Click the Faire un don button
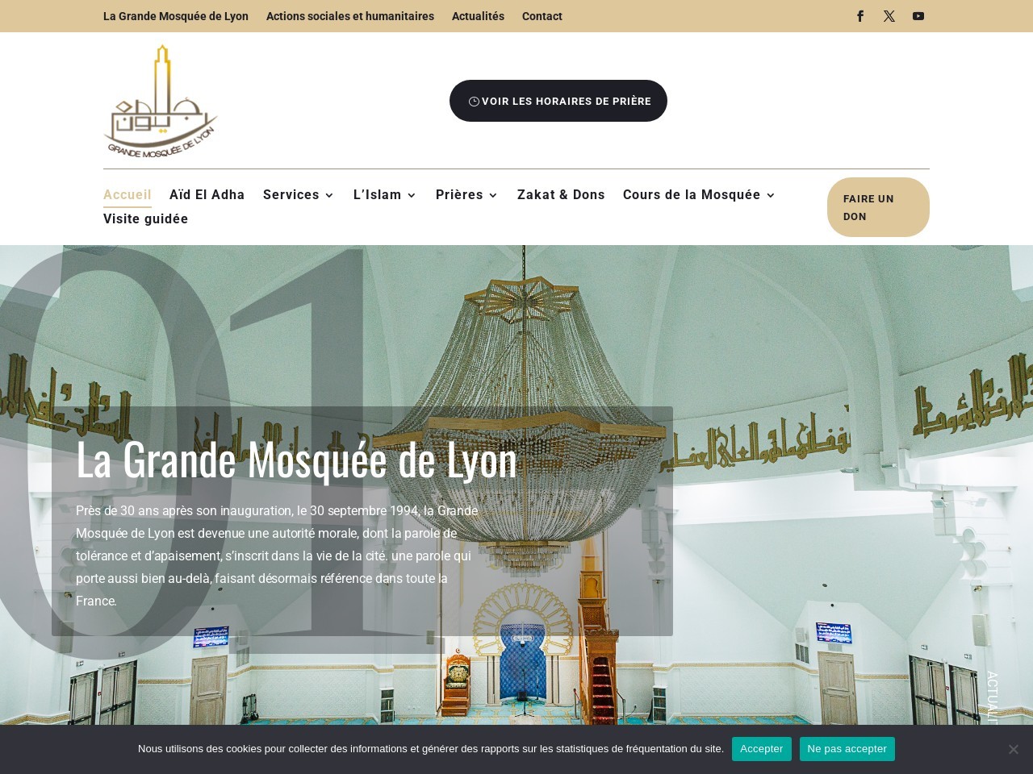The height and width of the screenshot is (774, 1033). (878, 207)
